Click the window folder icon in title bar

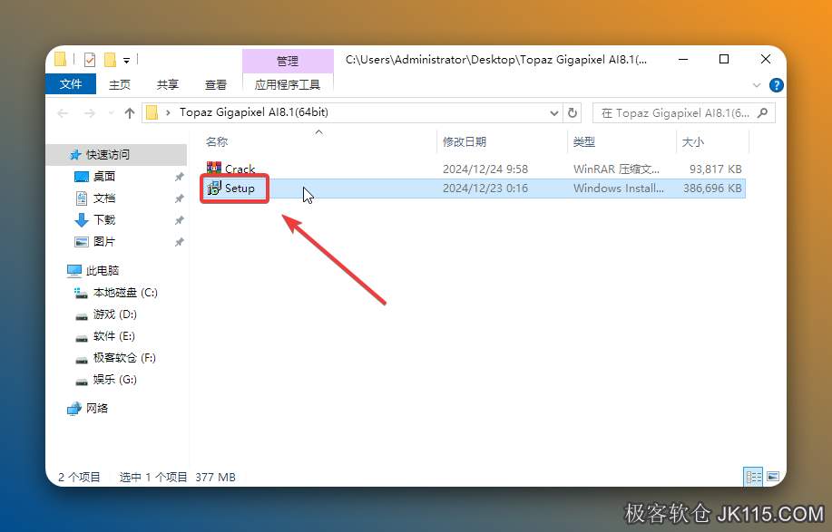pyautogui.click(x=61, y=59)
